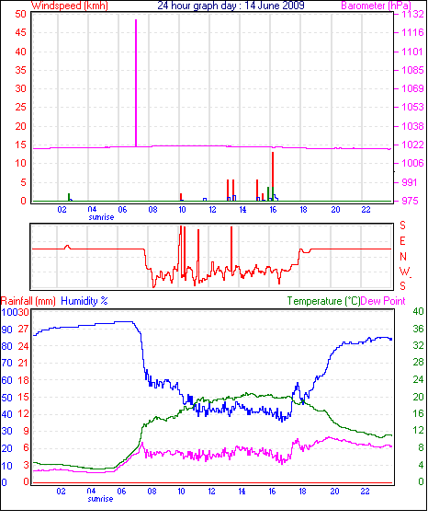This screenshot has height=521, width=428.
Task: Click the sunrise label under bottom graph
Action: coord(100,499)
